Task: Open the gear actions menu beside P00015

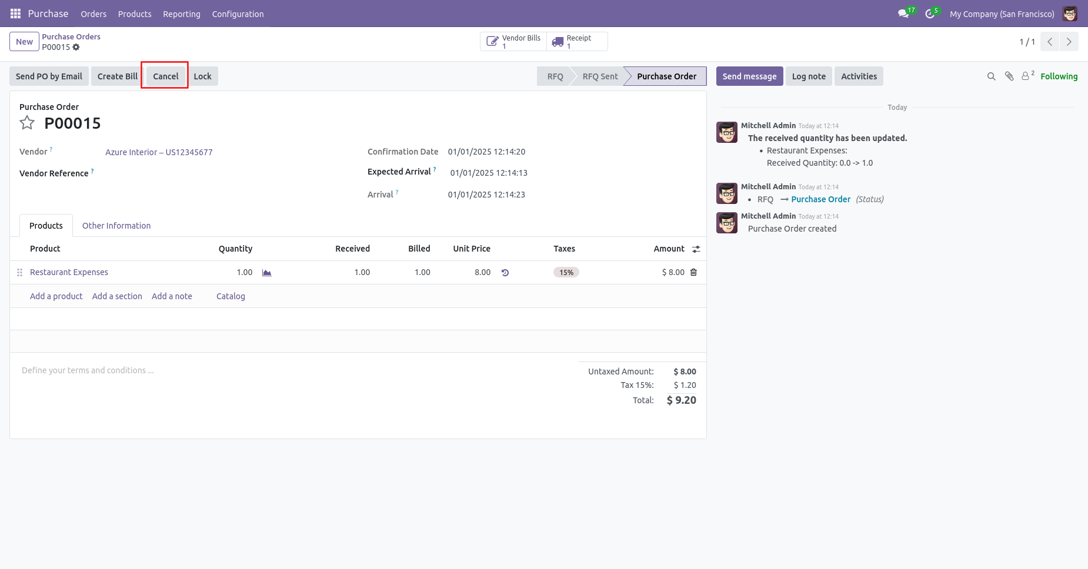Action: click(x=76, y=47)
